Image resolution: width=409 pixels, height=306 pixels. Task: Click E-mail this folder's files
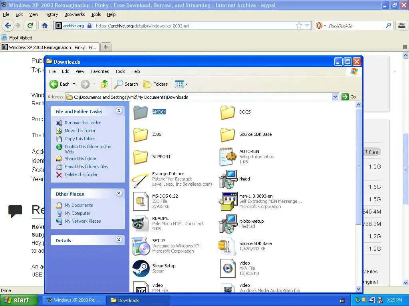[86, 167]
